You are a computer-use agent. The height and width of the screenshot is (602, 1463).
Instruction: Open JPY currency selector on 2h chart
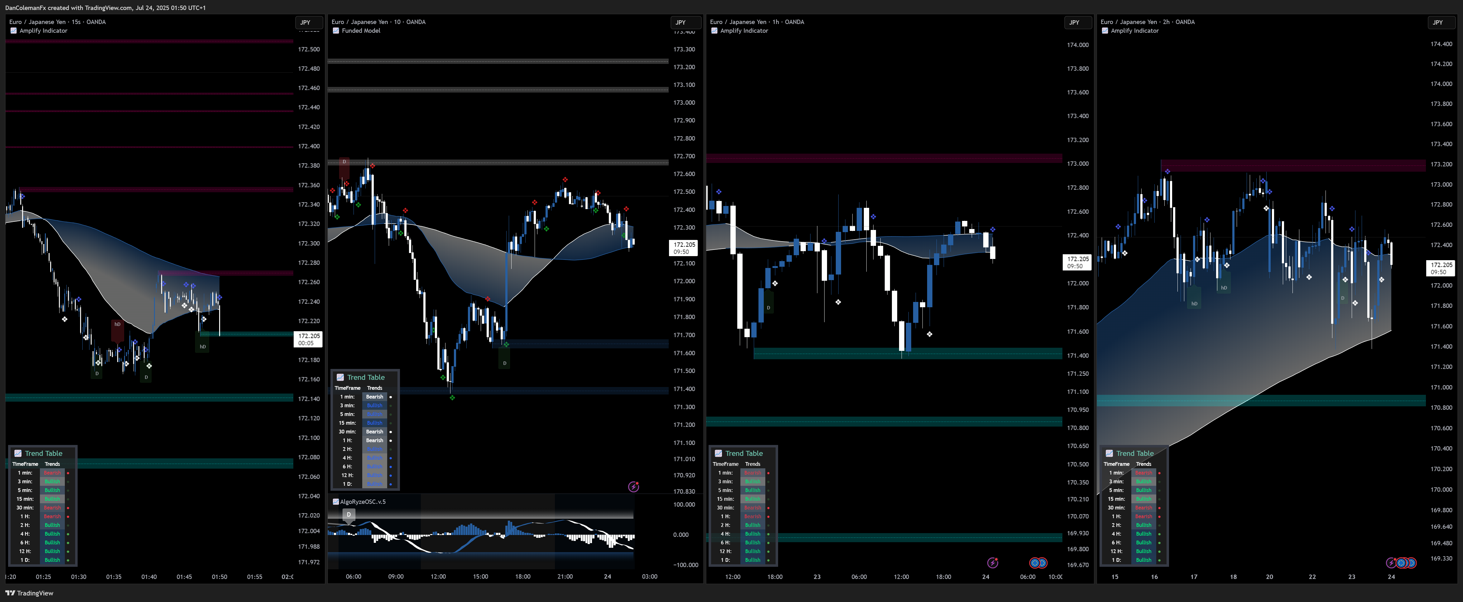1441,22
